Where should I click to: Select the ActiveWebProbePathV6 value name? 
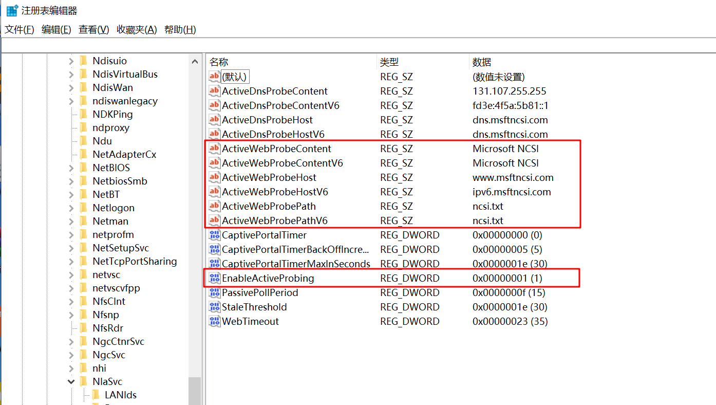point(275,221)
